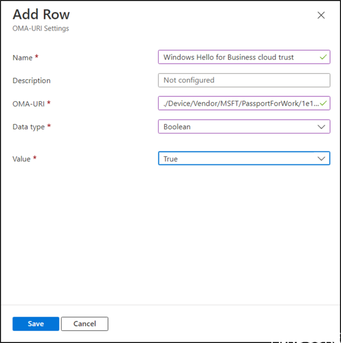Click the Add Row heading

pyautogui.click(x=41, y=15)
